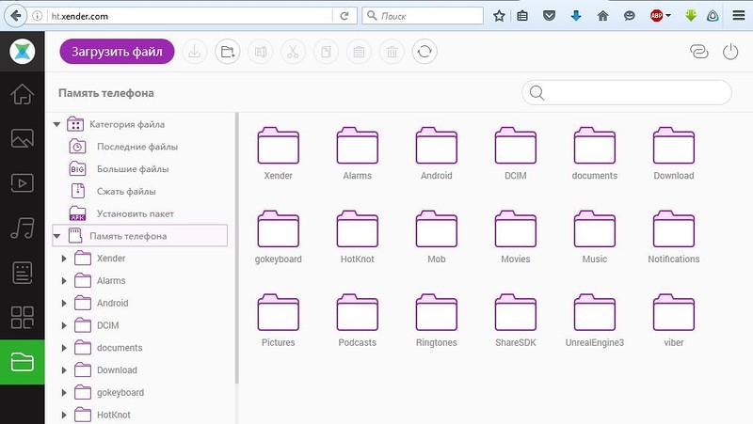Image resolution: width=753 pixels, height=424 pixels.
Task: Click the Загрузить файл upload button
Action: pos(117,52)
